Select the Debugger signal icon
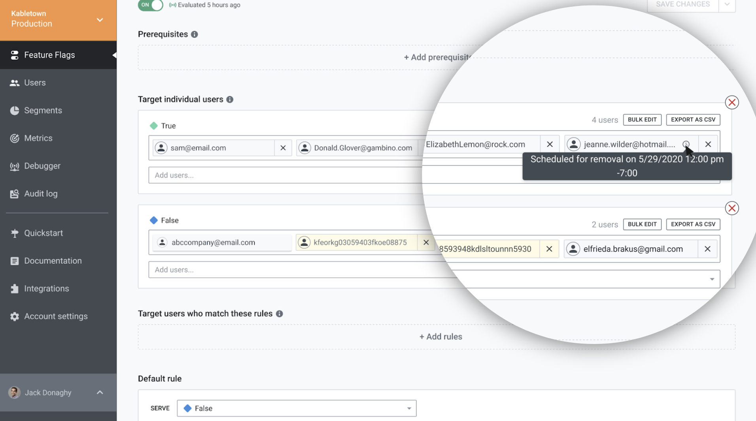This screenshot has width=756, height=421. point(15,166)
